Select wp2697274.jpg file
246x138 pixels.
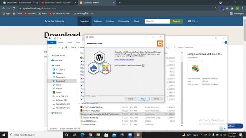tap(90, 121)
